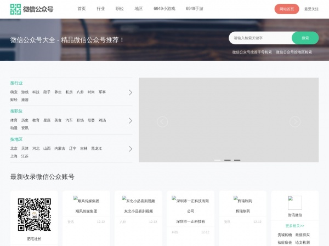This screenshot has height=246, width=329.
Task: Select the 养生 industry tag
Action: 58,92
